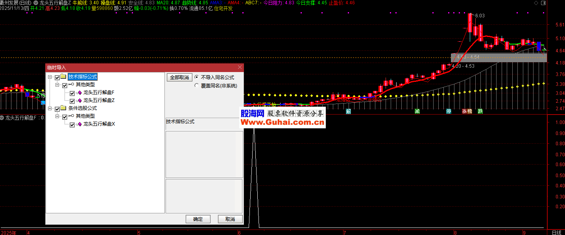
Task: Toggle the 条件选股公式 checkbox
Action: point(57,109)
